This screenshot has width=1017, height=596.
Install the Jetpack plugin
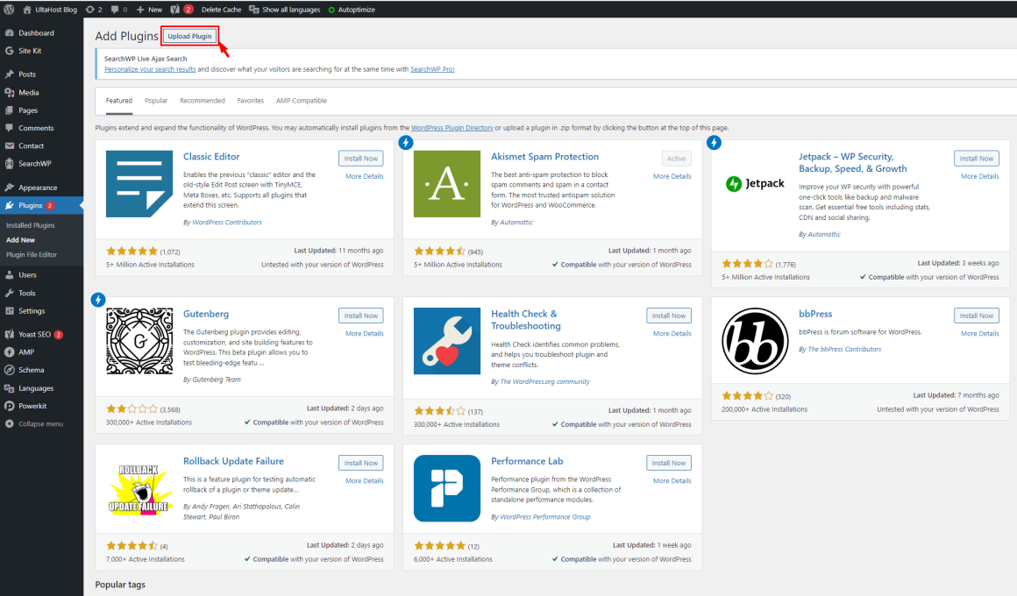(x=976, y=158)
